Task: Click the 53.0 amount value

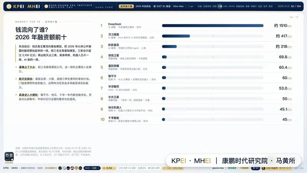Action: [x=283, y=88]
